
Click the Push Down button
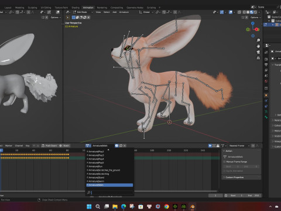point(49,145)
